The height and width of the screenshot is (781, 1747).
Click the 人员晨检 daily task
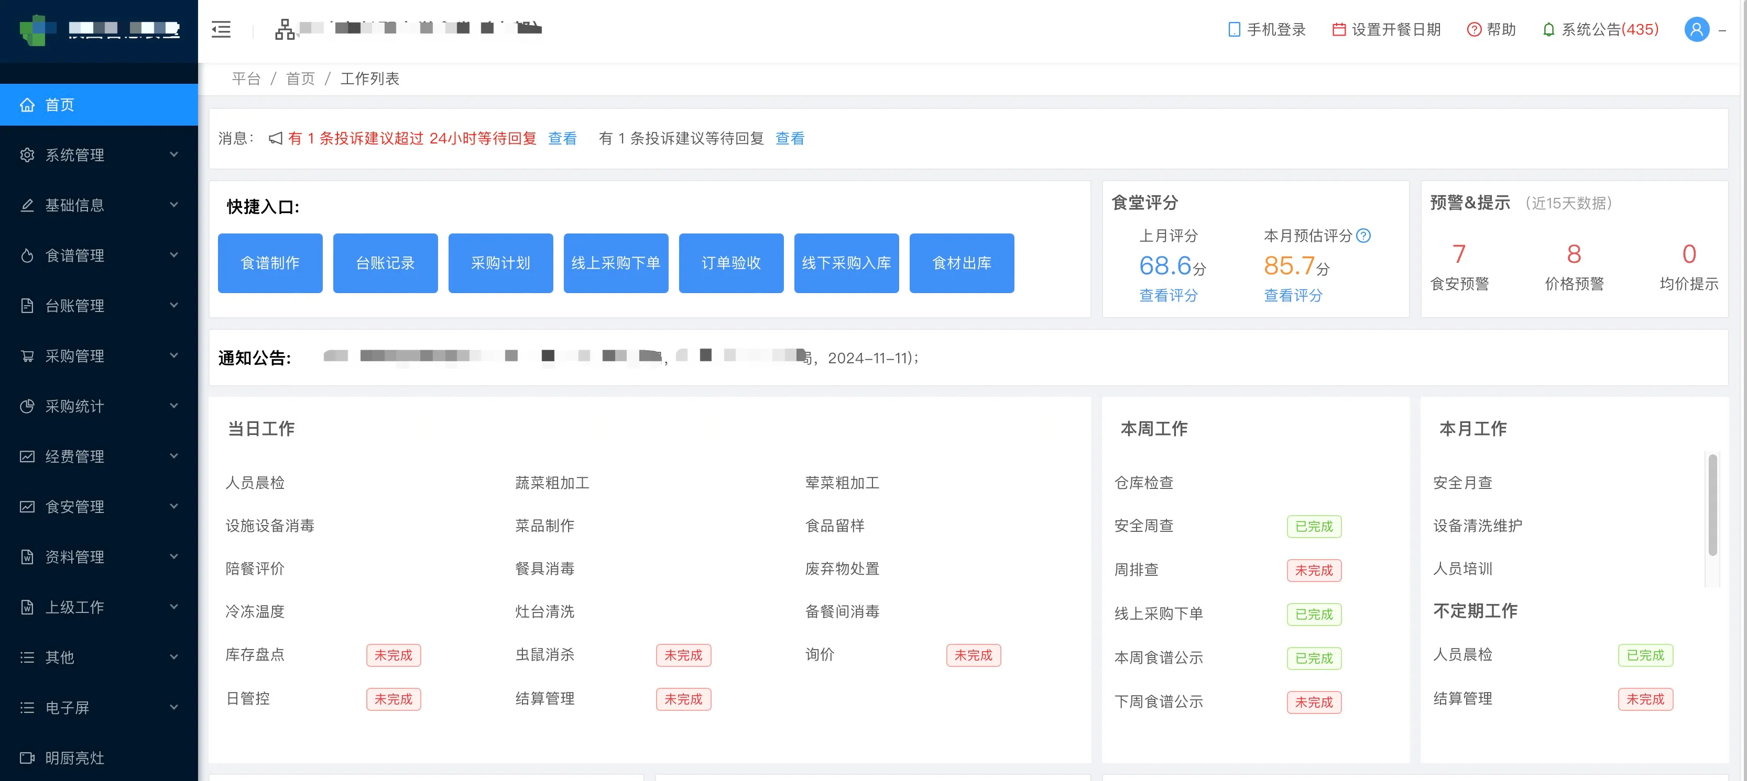(255, 482)
